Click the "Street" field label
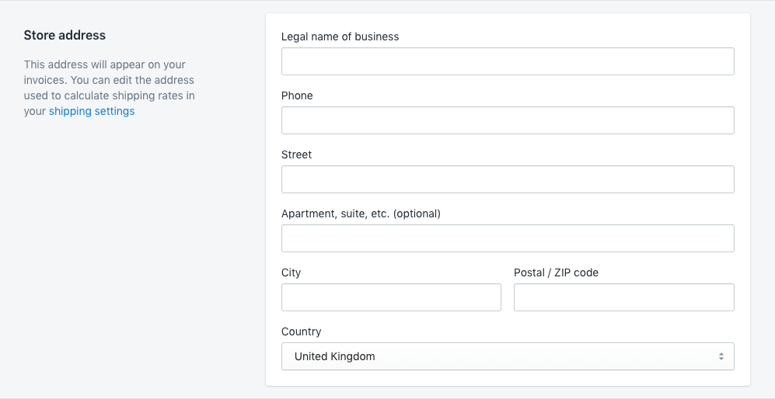This screenshot has width=775, height=399. click(x=296, y=154)
